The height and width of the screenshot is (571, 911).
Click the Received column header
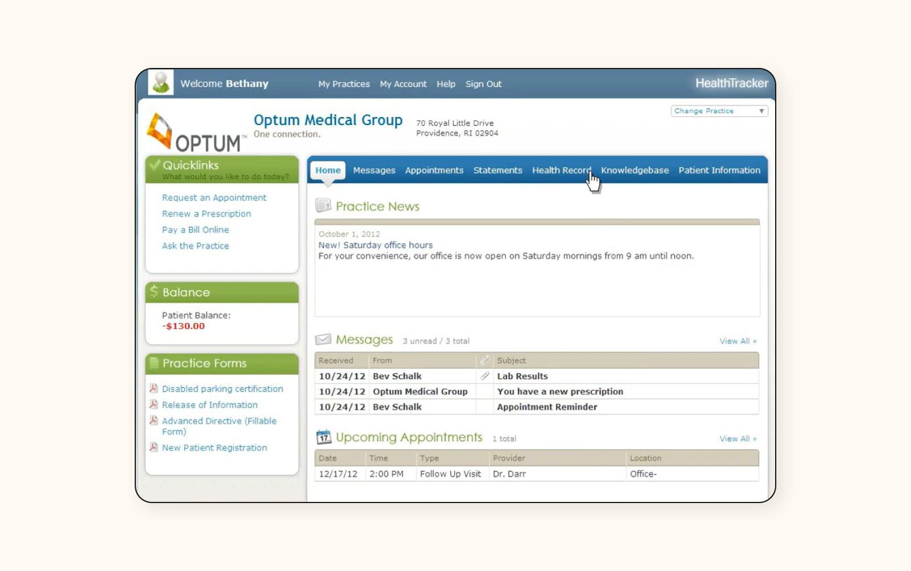pos(336,360)
